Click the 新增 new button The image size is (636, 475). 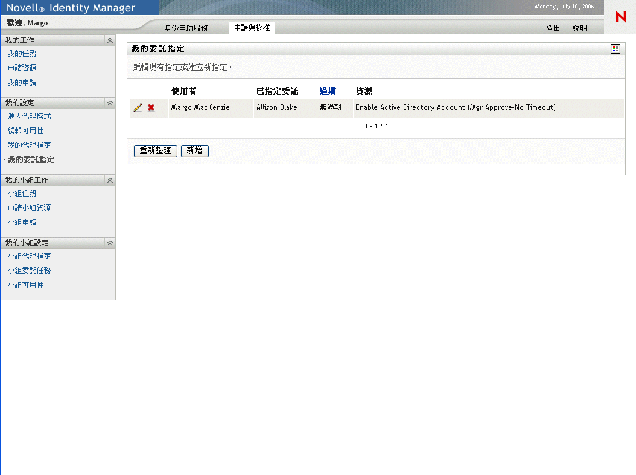(195, 151)
